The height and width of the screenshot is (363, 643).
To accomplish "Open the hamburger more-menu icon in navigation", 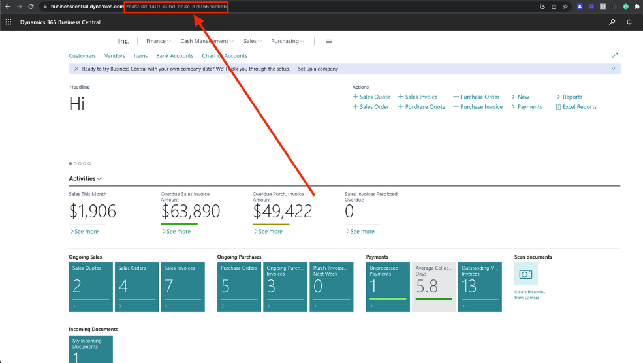I will [328, 41].
